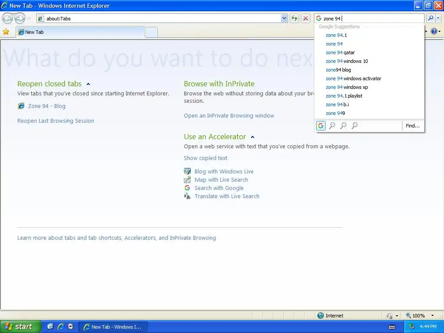Choose suggestion zone 94.1
Image resolution: width=444 pixels, height=333 pixels.
pyautogui.click(x=369, y=35)
